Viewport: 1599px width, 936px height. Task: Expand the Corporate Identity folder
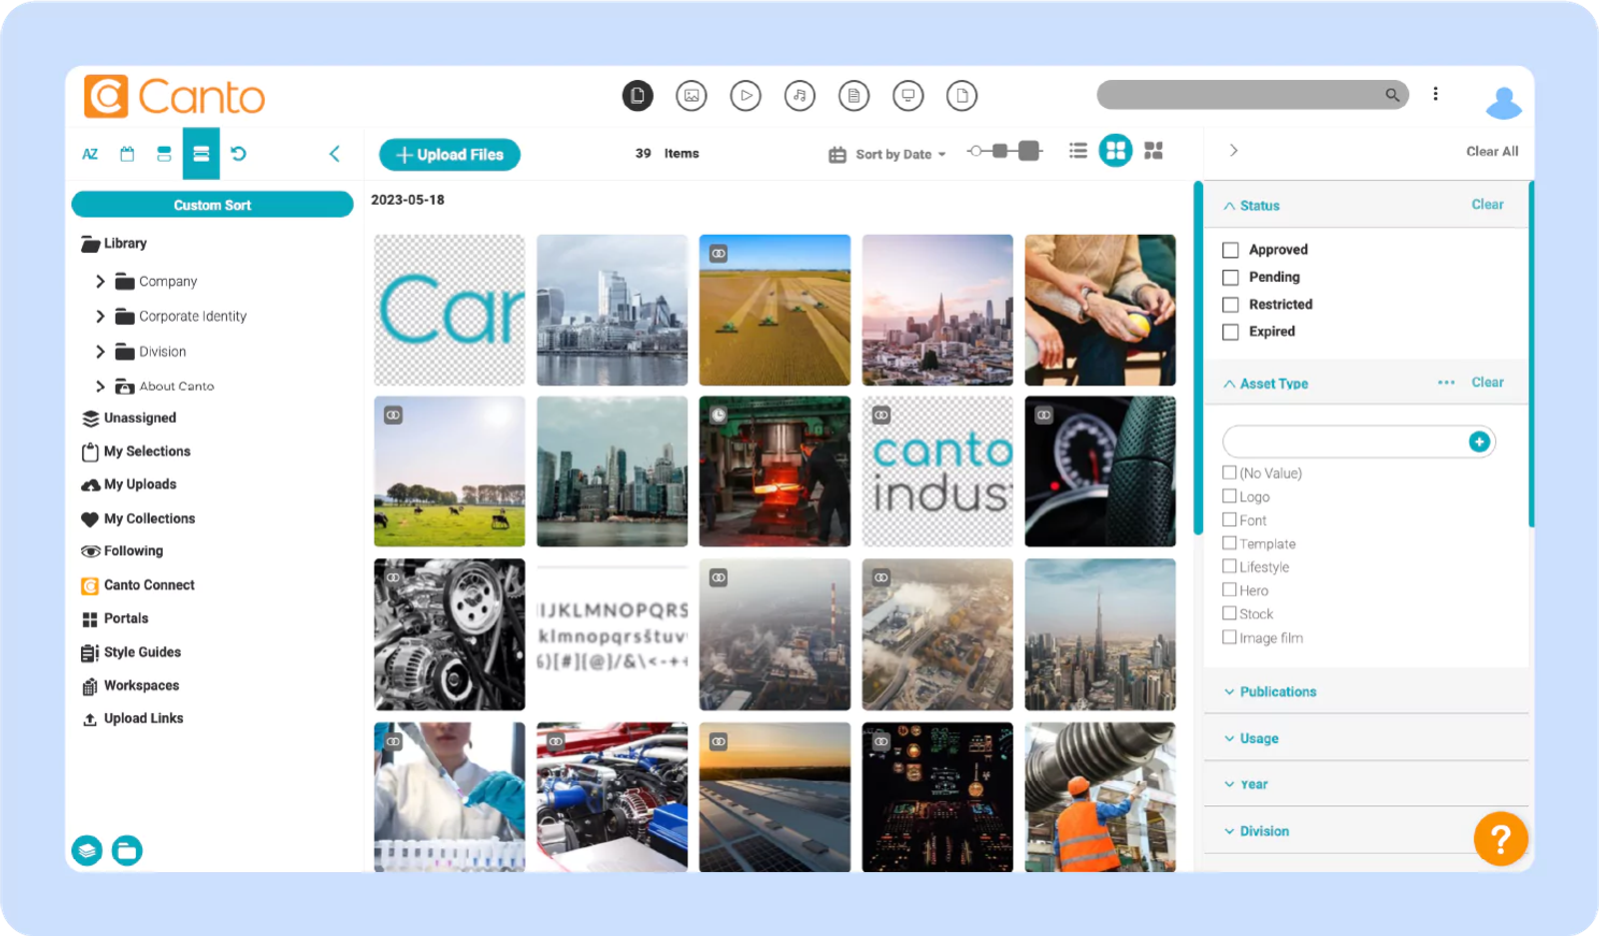pyautogui.click(x=100, y=317)
